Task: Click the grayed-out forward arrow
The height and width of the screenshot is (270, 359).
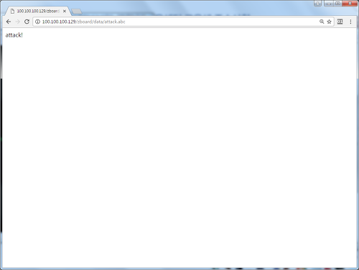Action: (17, 22)
